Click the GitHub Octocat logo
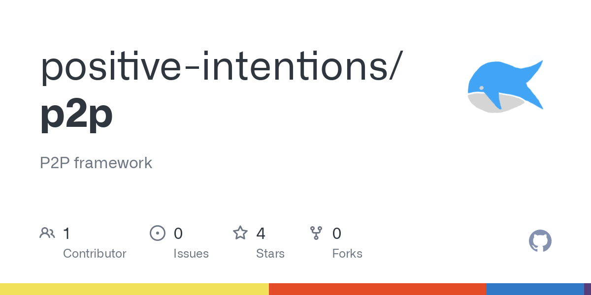This screenshot has height=295, width=591. [x=540, y=241]
